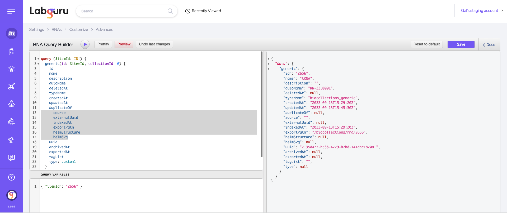Image resolution: width=507 pixels, height=213 pixels.
Task: Click Undo last changes
Action: (x=154, y=44)
